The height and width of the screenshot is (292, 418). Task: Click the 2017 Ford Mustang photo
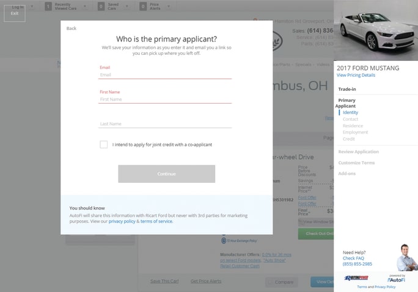(376, 29)
